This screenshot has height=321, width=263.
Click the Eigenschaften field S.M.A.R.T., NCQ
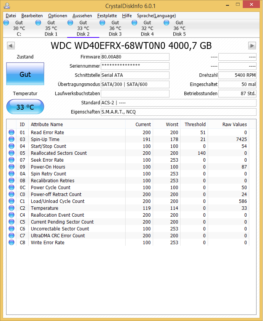point(179,112)
